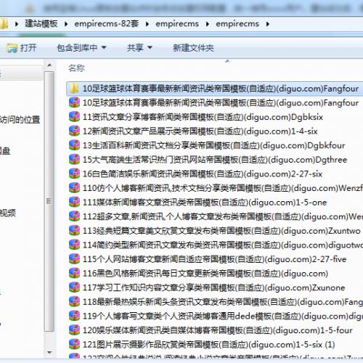Viewport: 363px width, 363px height.
Task: Click the archive icon of the 120娱乐媒体 file
Action: (x=74, y=330)
